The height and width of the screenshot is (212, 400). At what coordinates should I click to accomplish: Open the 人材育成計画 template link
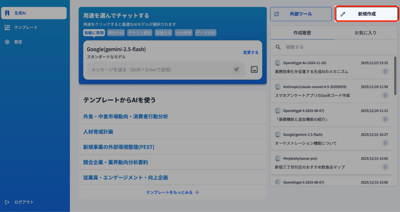(x=98, y=132)
